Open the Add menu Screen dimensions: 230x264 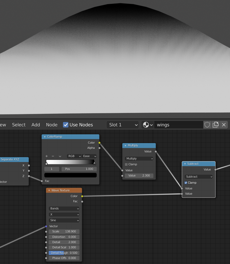coord(36,125)
